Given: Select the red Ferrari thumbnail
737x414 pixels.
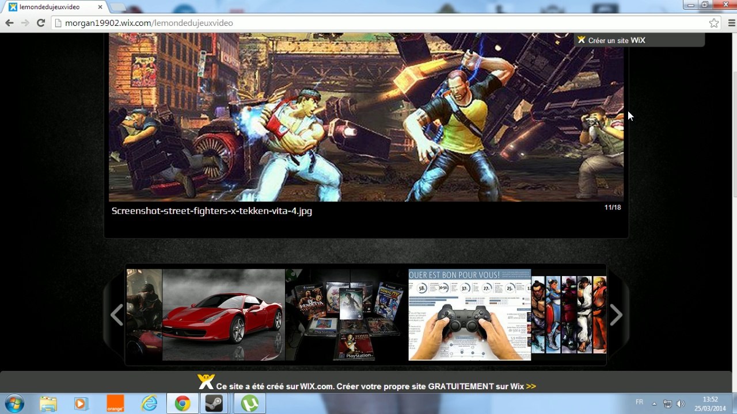Looking at the screenshot, I should point(223,315).
